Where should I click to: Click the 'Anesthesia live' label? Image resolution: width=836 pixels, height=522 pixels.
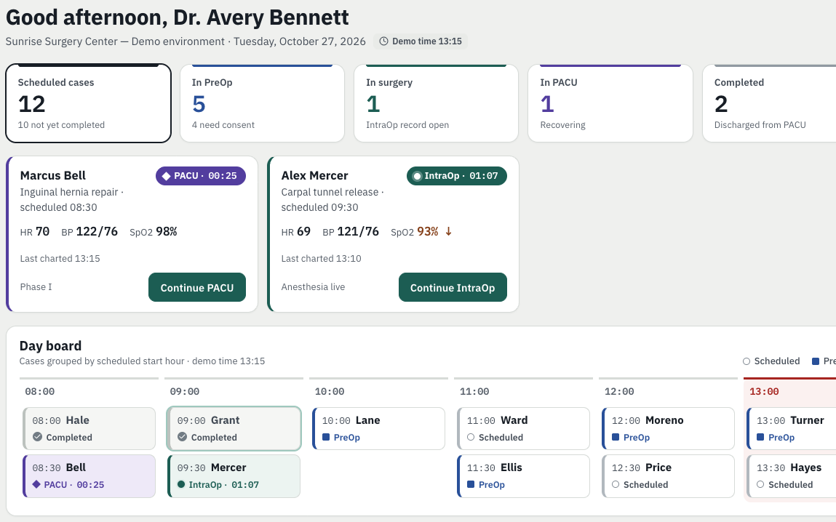313,287
